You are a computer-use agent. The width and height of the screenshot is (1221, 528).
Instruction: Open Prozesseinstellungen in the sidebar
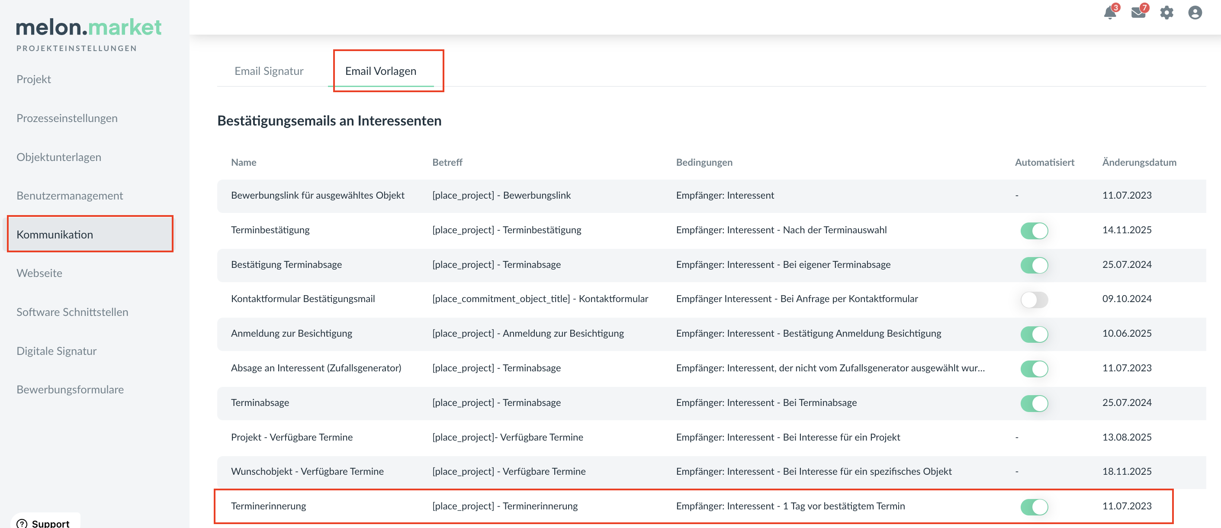[67, 118]
